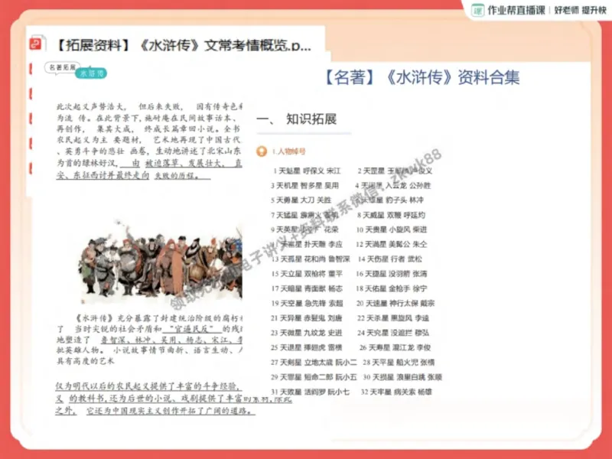
Task: Select row 30 天损星 浪里白跳 张顺
Action: (x=402, y=377)
